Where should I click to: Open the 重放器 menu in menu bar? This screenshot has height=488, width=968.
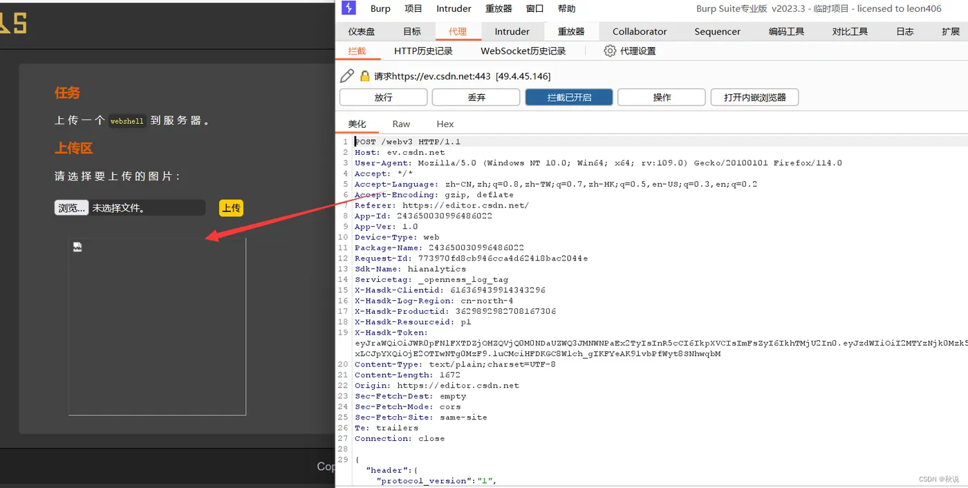click(499, 9)
